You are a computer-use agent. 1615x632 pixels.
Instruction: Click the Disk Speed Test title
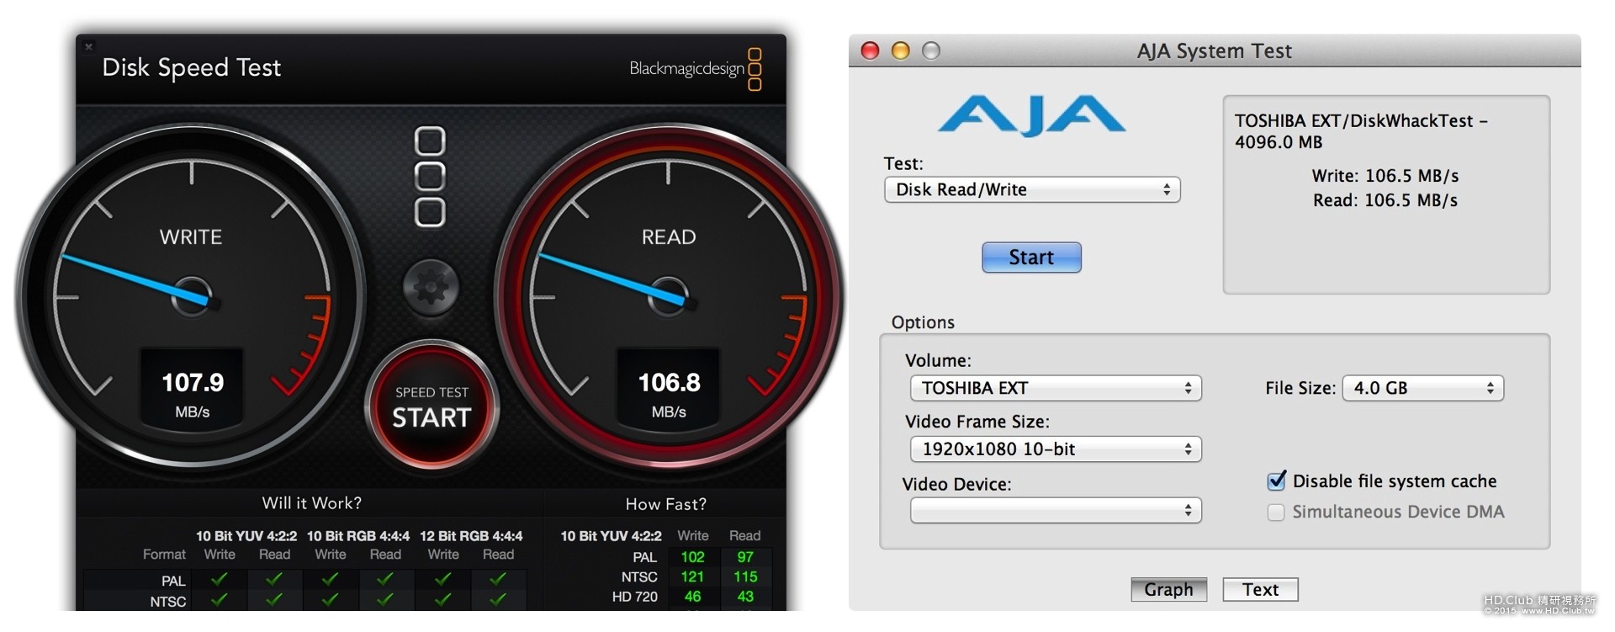click(191, 67)
